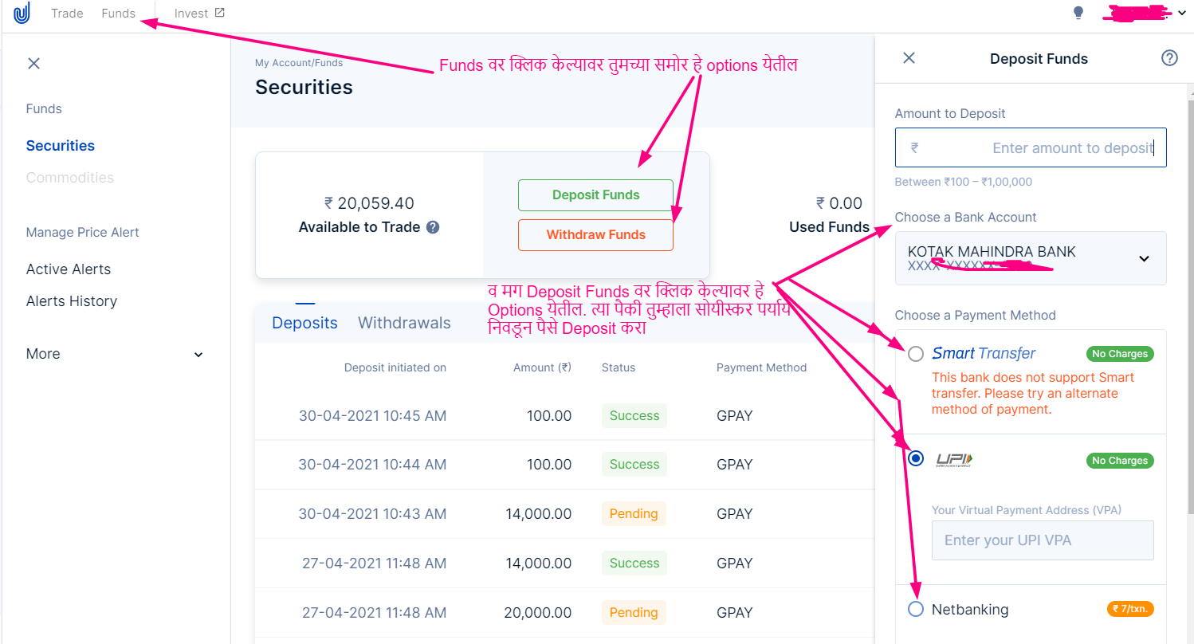Click the Amount to Deposit field

pos(1031,147)
